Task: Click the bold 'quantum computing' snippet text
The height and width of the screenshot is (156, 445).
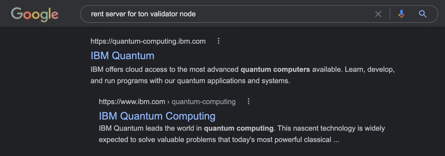Action: tap(238, 128)
